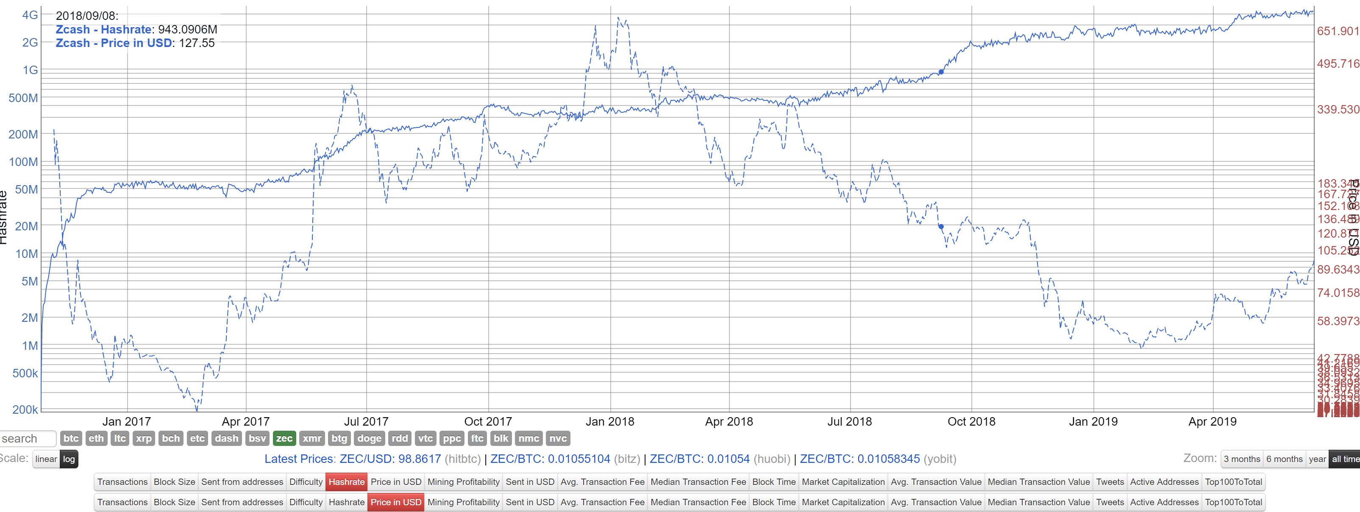The image size is (1360, 512).
Task: Click the green zec coin tag
Action: (x=284, y=438)
